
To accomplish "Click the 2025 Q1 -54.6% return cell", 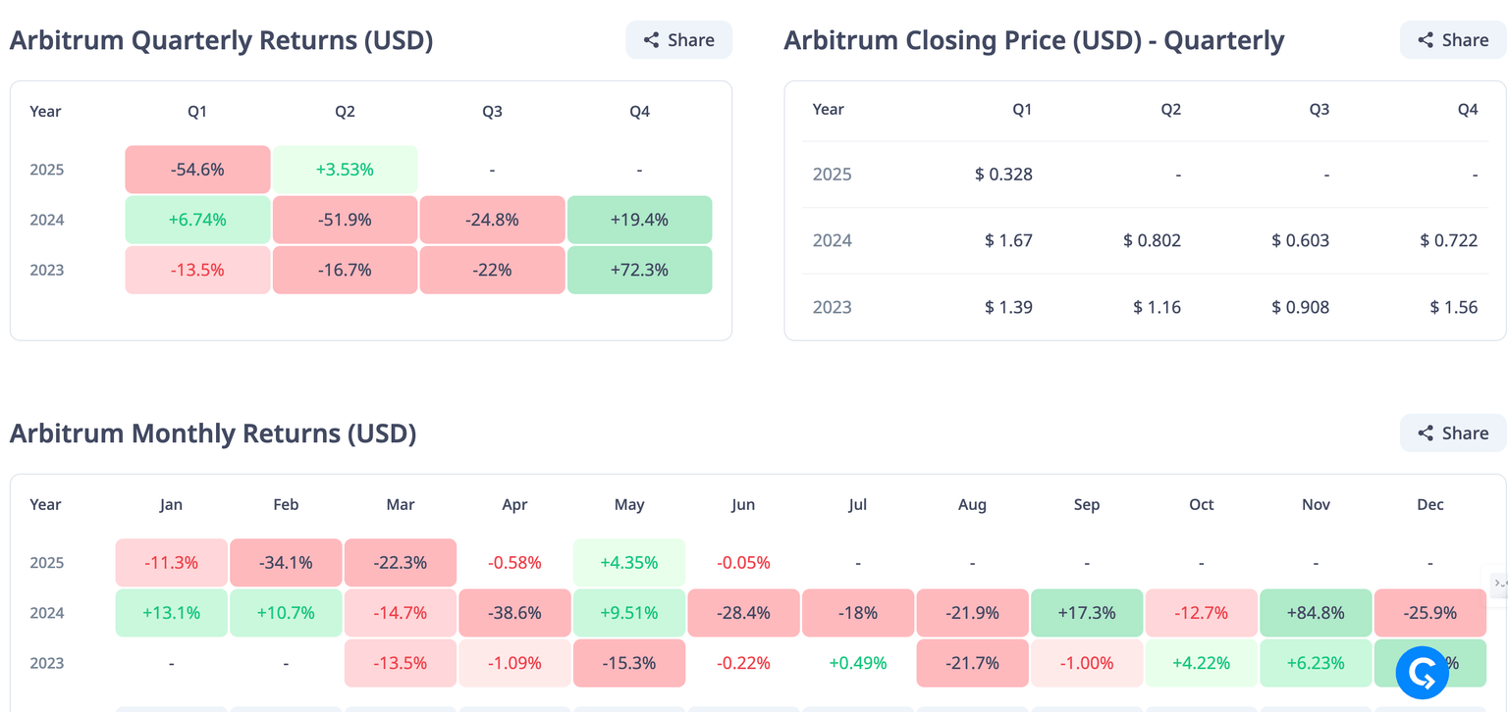I will [x=197, y=170].
